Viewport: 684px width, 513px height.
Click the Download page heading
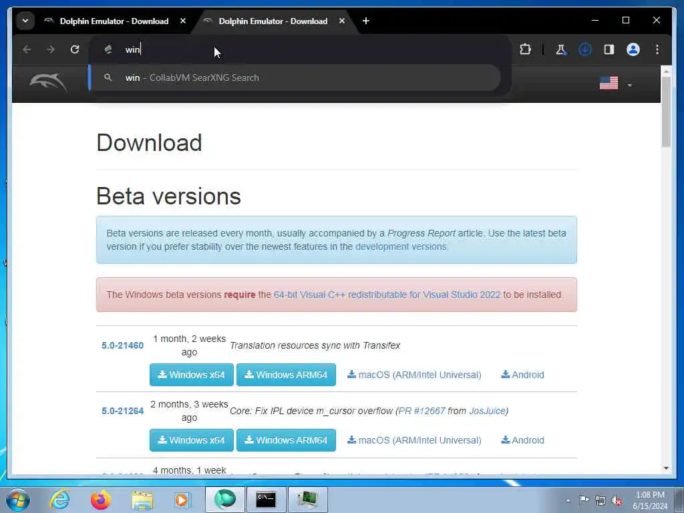click(x=149, y=143)
